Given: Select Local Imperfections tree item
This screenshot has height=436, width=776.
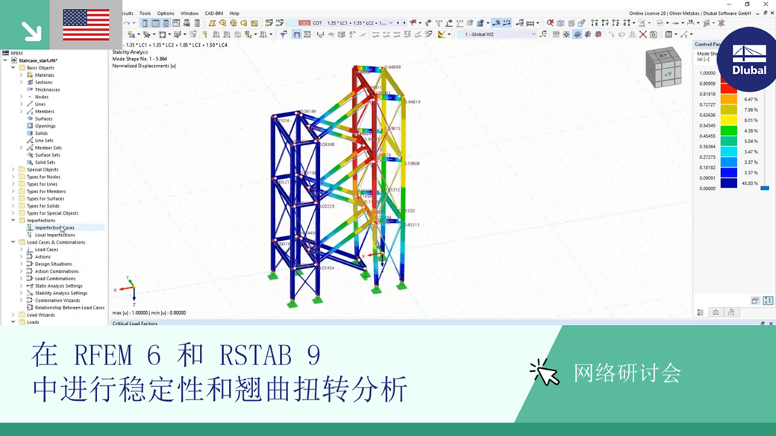Looking at the screenshot, I should pyautogui.click(x=55, y=236).
